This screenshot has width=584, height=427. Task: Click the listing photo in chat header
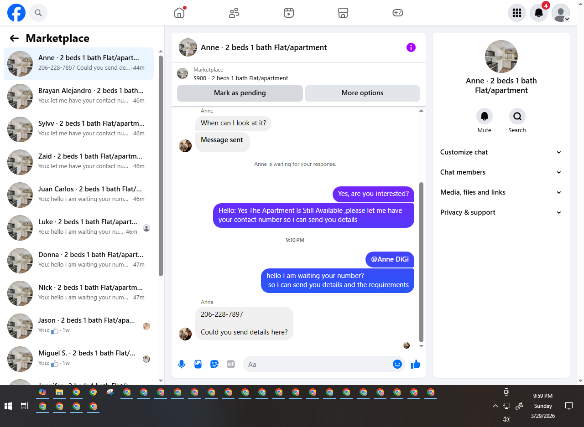tap(188, 47)
